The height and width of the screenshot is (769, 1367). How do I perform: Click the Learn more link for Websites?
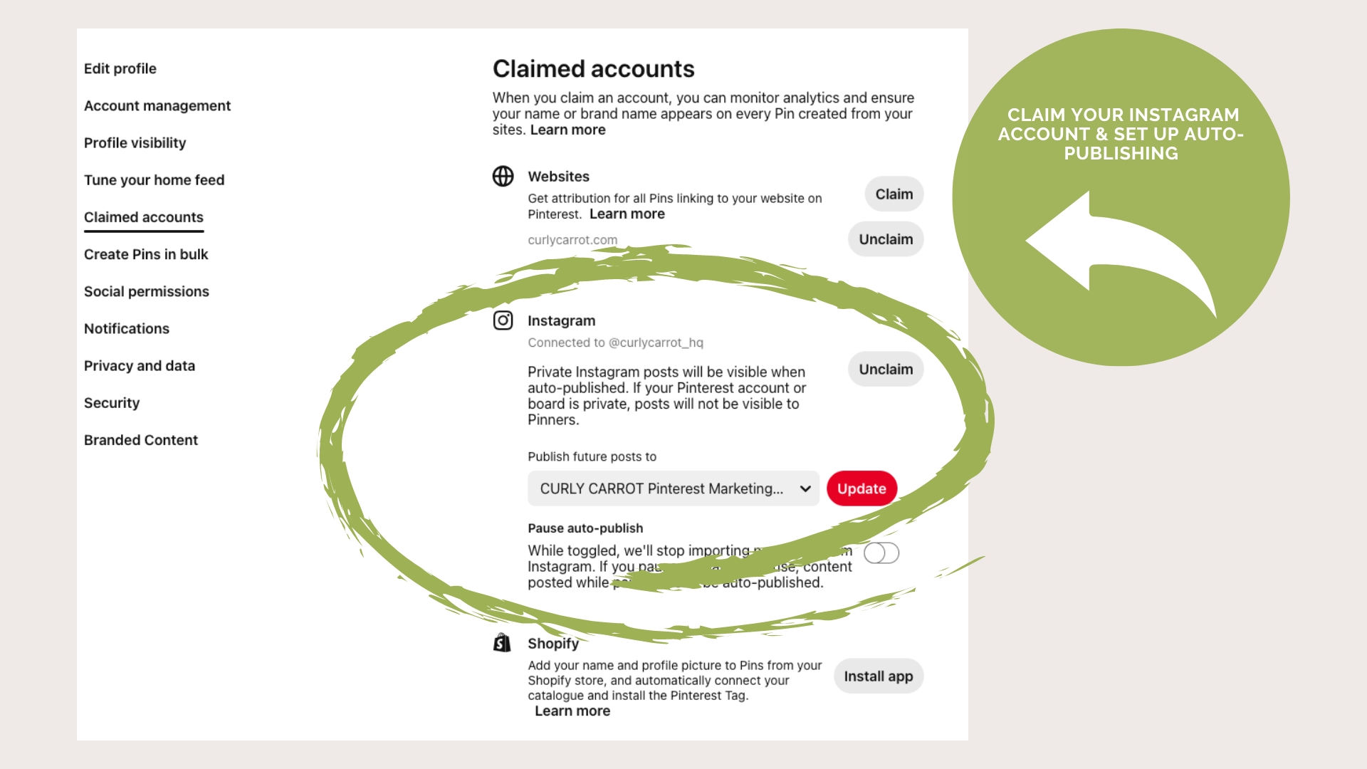click(x=627, y=213)
